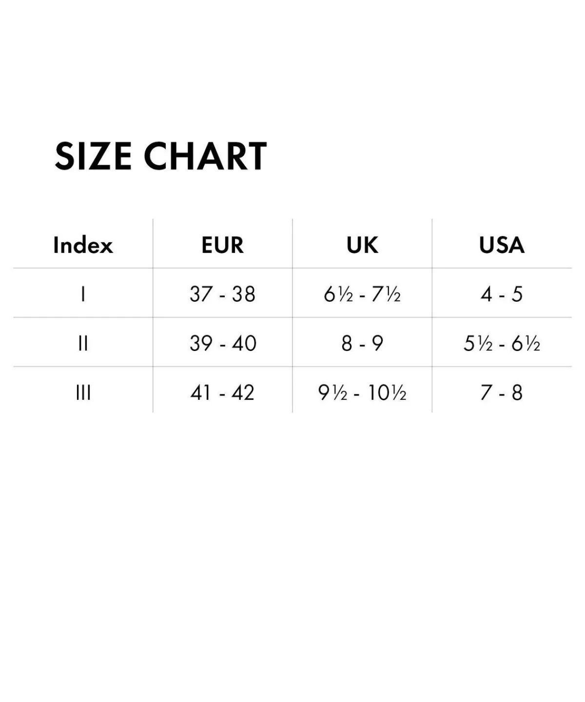Pick the USA 4 - 5 cell
The image size is (585, 702).
pos(502,294)
